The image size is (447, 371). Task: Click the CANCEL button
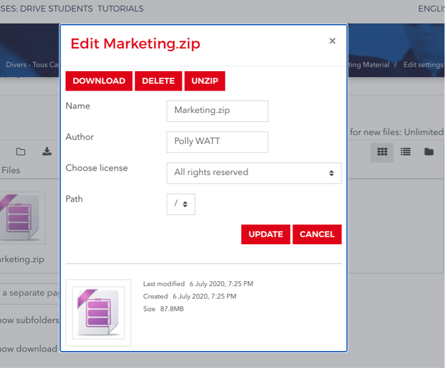317,234
